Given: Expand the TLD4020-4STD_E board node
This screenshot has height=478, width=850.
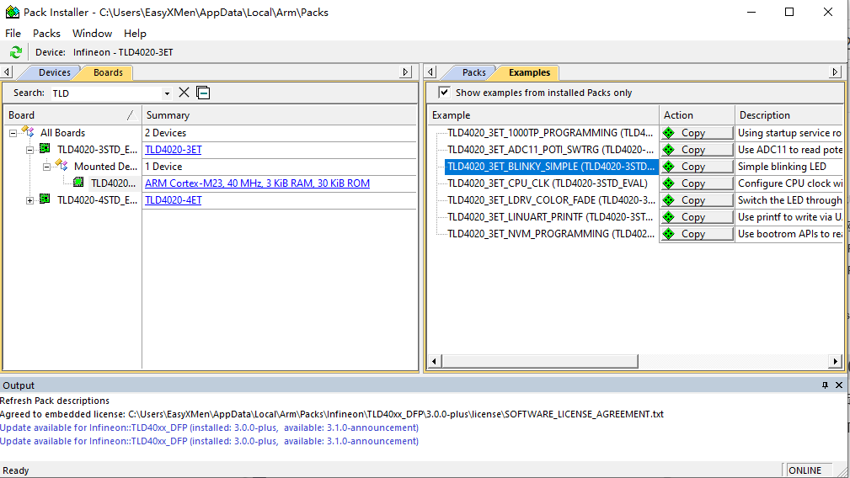Looking at the screenshot, I should click(x=29, y=200).
